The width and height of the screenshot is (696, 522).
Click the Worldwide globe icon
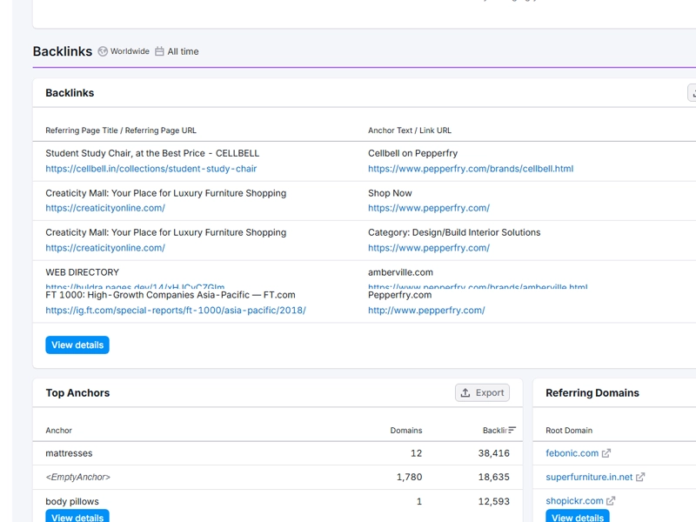tap(102, 51)
